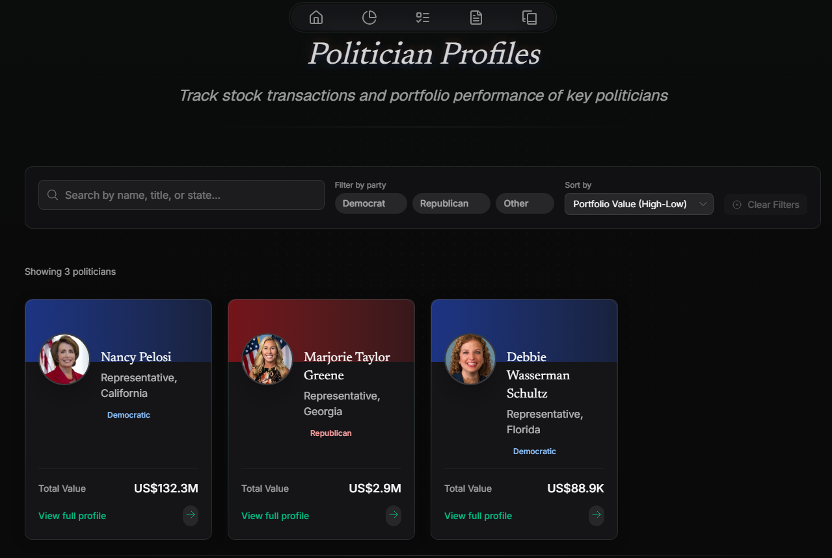
Task: Click the checklist icon in the navigation bar
Action: pyautogui.click(x=423, y=18)
